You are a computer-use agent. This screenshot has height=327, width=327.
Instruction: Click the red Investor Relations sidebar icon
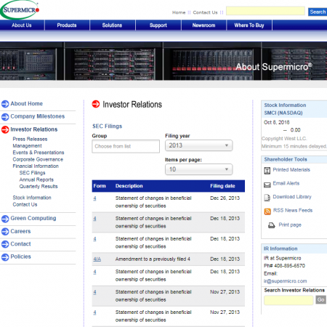(5, 129)
